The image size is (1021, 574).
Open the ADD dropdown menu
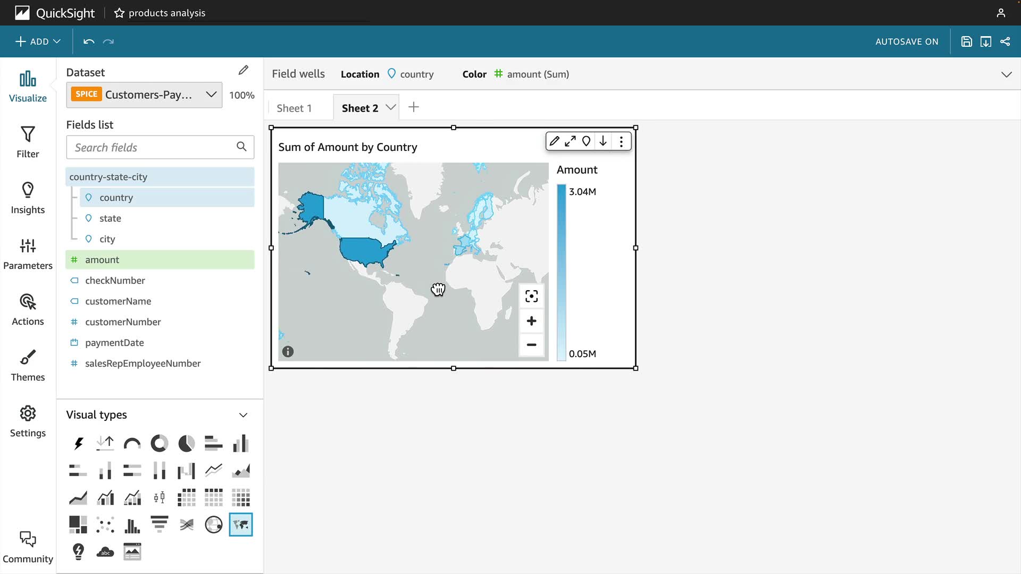coord(38,41)
